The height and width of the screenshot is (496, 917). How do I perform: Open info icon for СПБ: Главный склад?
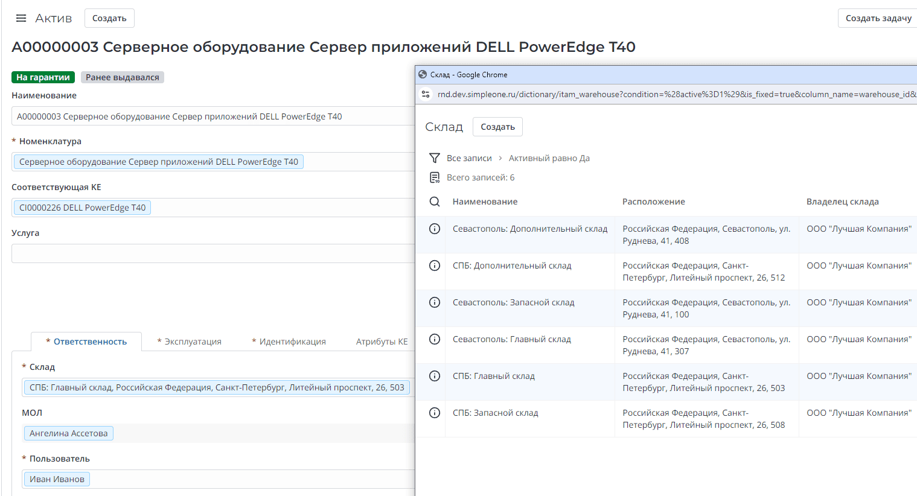coord(434,376)
